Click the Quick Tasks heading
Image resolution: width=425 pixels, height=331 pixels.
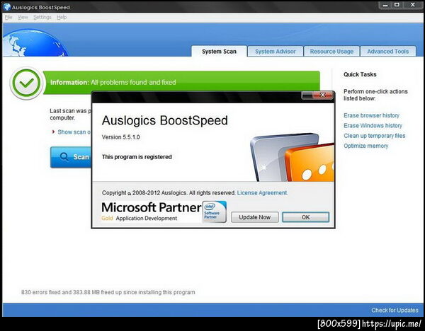(x=360, y=74)
